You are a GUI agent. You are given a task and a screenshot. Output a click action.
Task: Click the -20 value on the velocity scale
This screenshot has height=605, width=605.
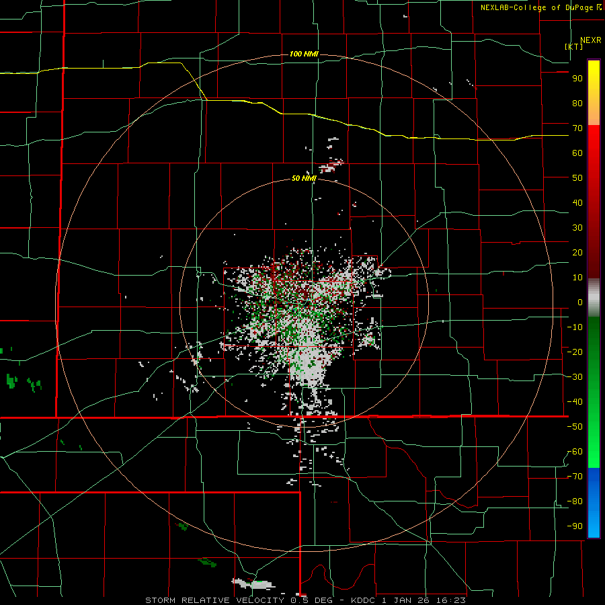click(575, 352)
